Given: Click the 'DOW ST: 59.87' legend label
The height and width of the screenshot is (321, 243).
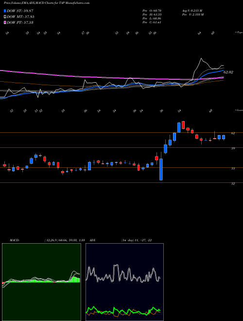Looking at the screenshot, I should (x=20, y=11).
